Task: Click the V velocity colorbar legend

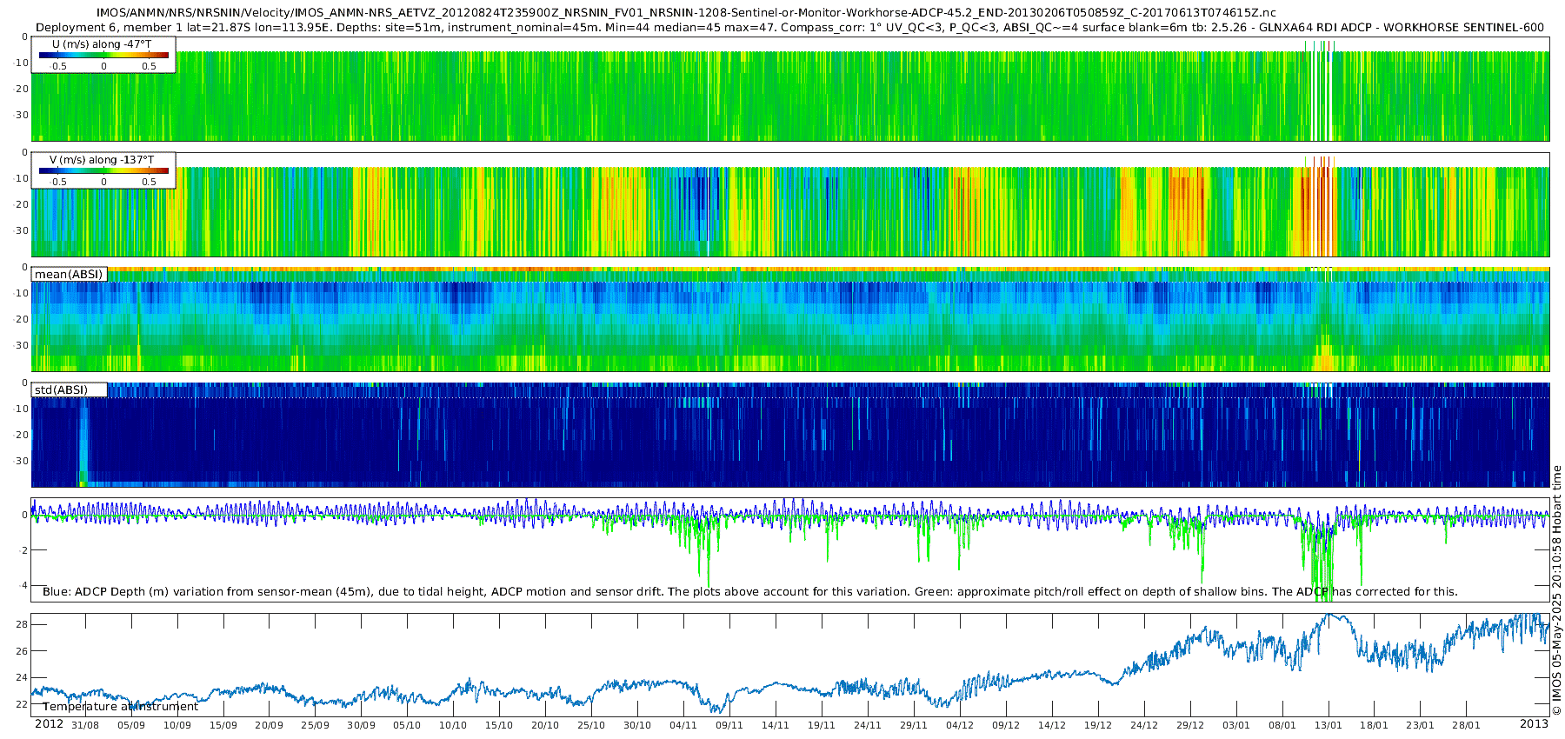Action: click(103, 170)
